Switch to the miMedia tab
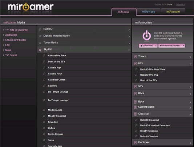 (x=124, y=12)
